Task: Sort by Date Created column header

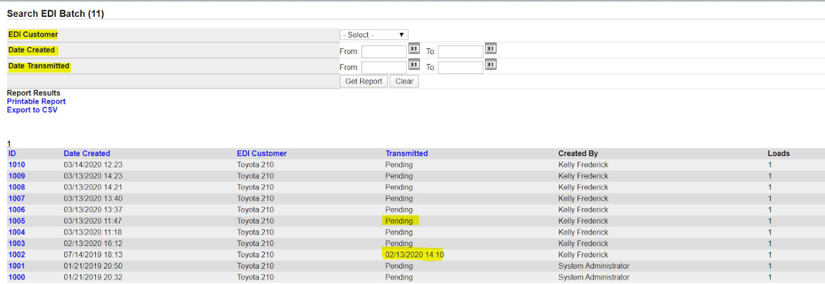Action: tap(87, 154)
